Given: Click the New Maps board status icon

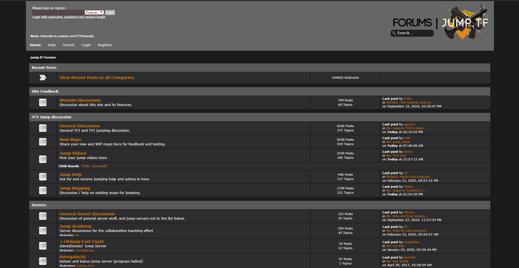Looking at the screenshot, I should click(43, 142).
